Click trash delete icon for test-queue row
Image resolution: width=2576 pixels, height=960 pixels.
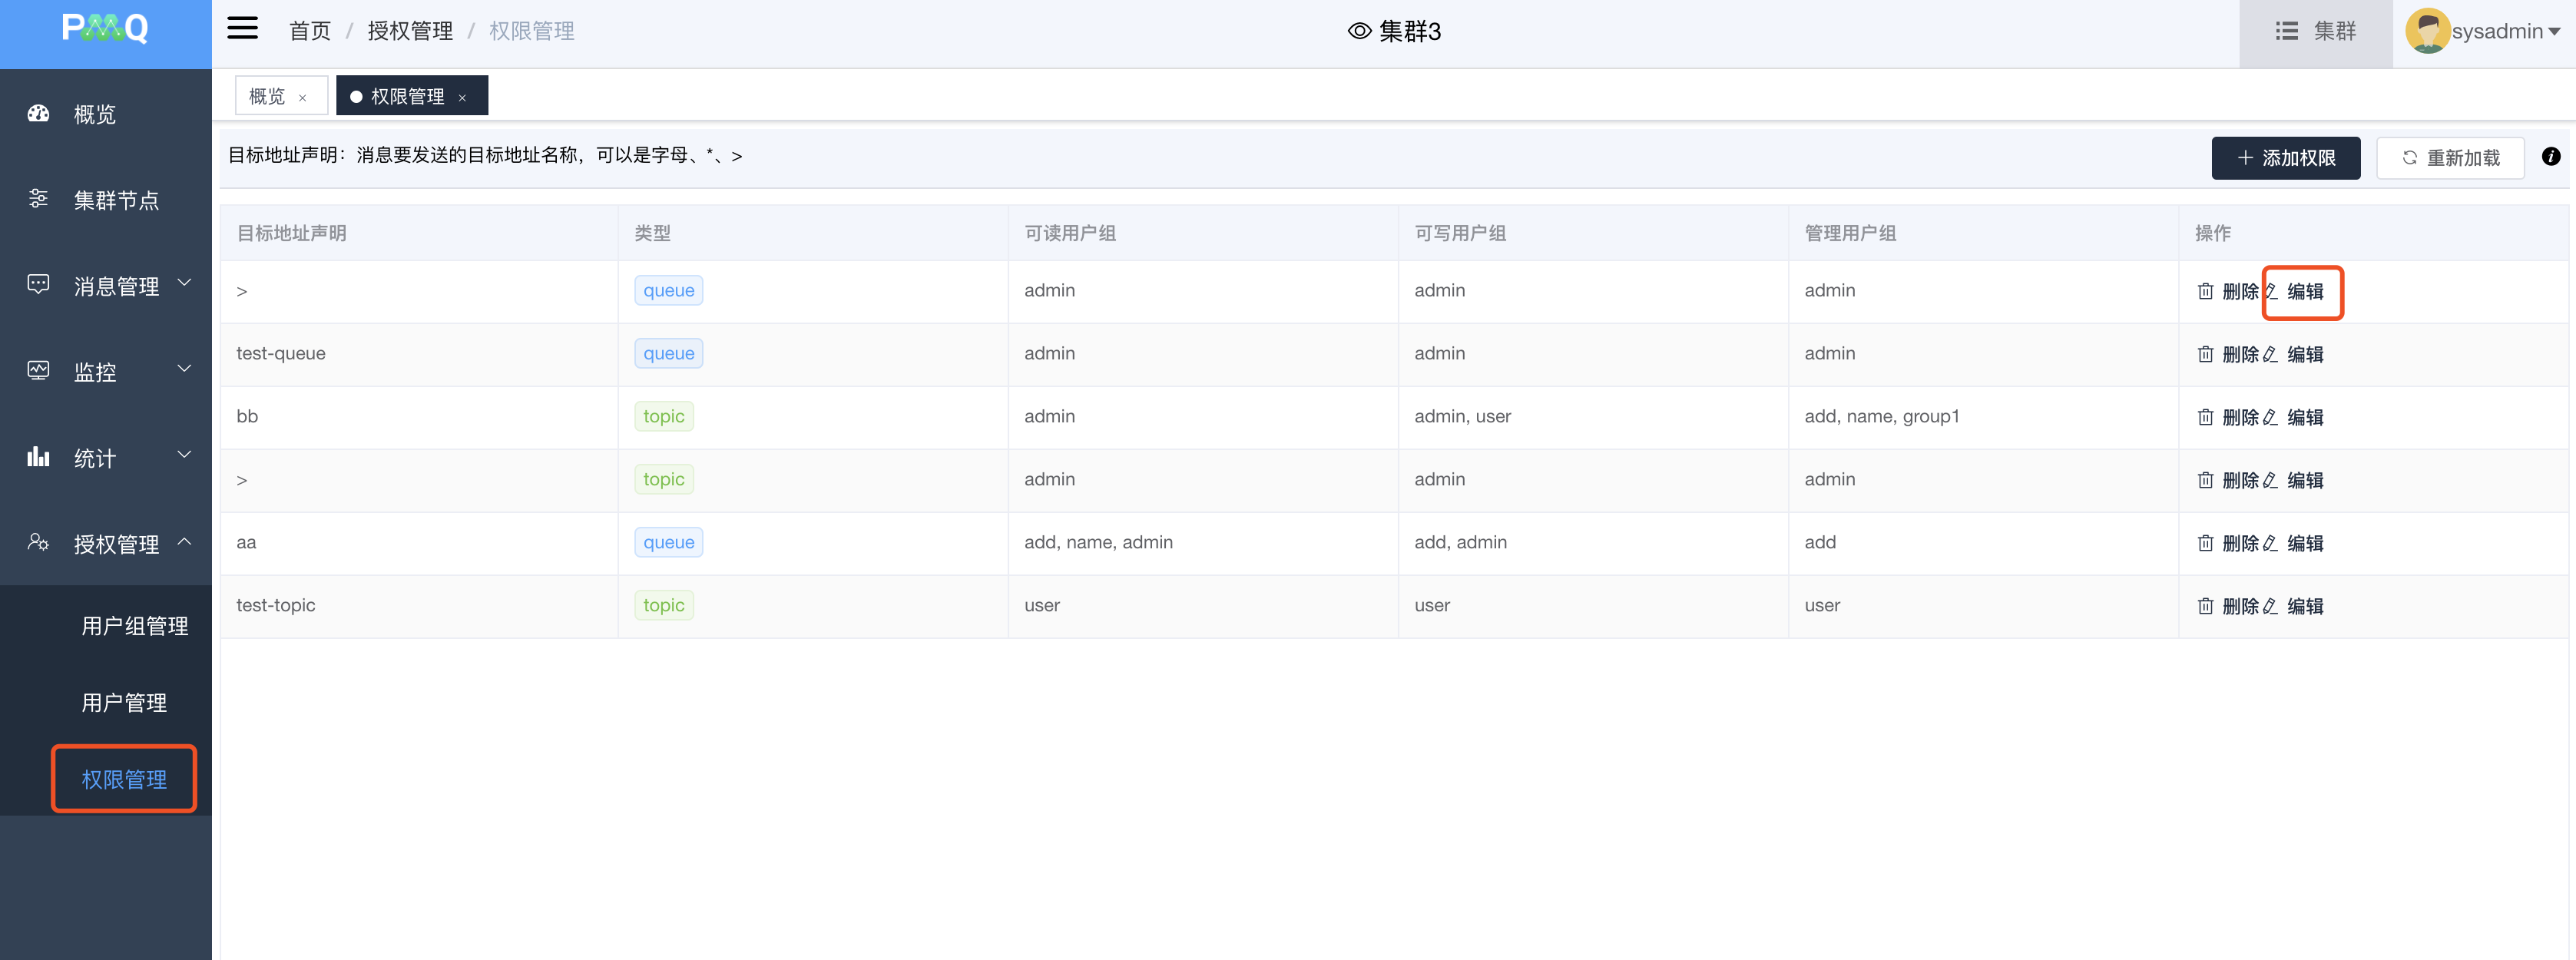click(x=2205, y=354)
